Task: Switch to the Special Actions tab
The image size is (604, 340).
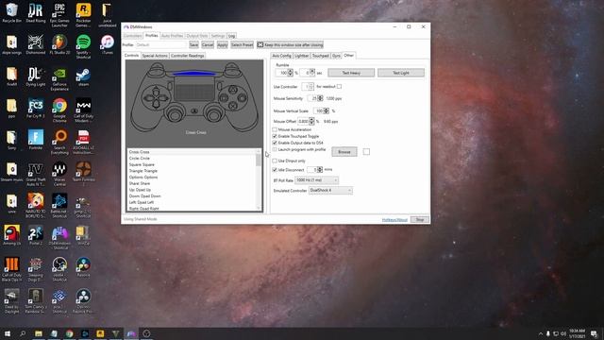Action: [155, 56]
